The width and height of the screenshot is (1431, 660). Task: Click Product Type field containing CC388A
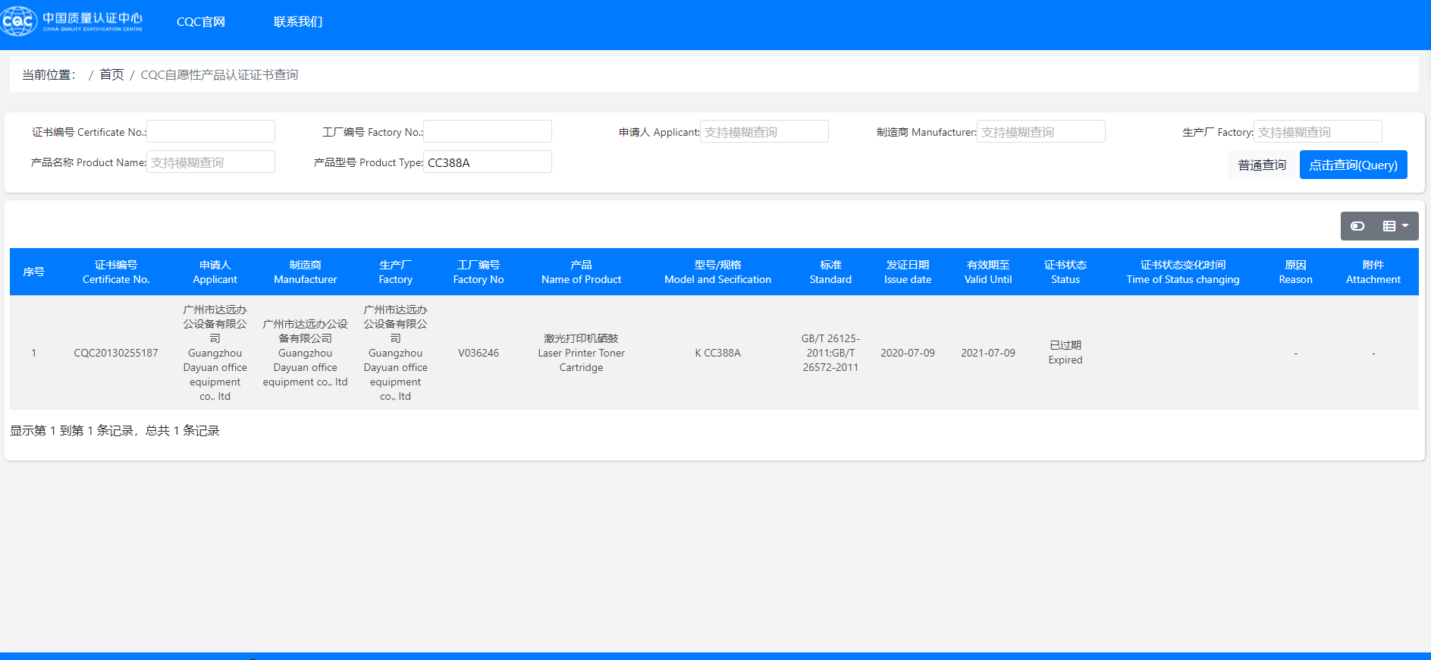tap(488, 162)
